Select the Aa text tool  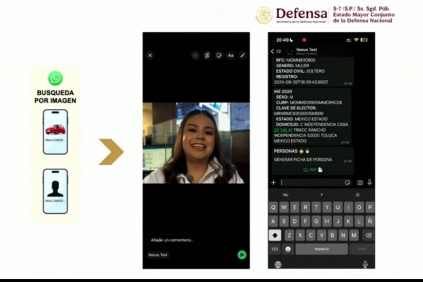click(x=231, y=55)
